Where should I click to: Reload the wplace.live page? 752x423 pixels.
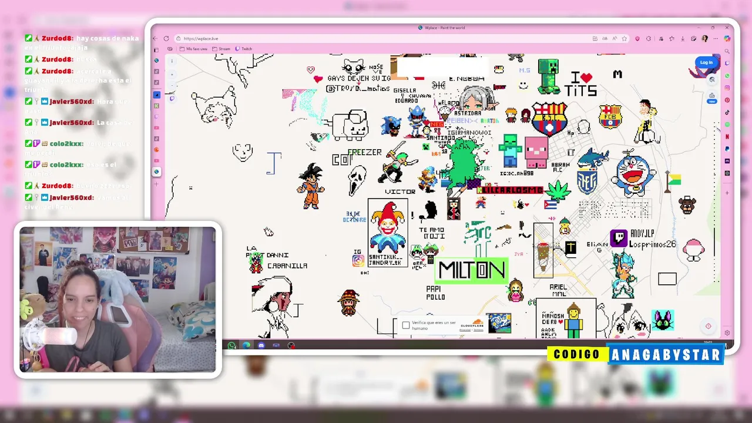pos(166,39)
